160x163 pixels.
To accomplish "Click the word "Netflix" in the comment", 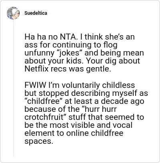I will coord(36,69).
